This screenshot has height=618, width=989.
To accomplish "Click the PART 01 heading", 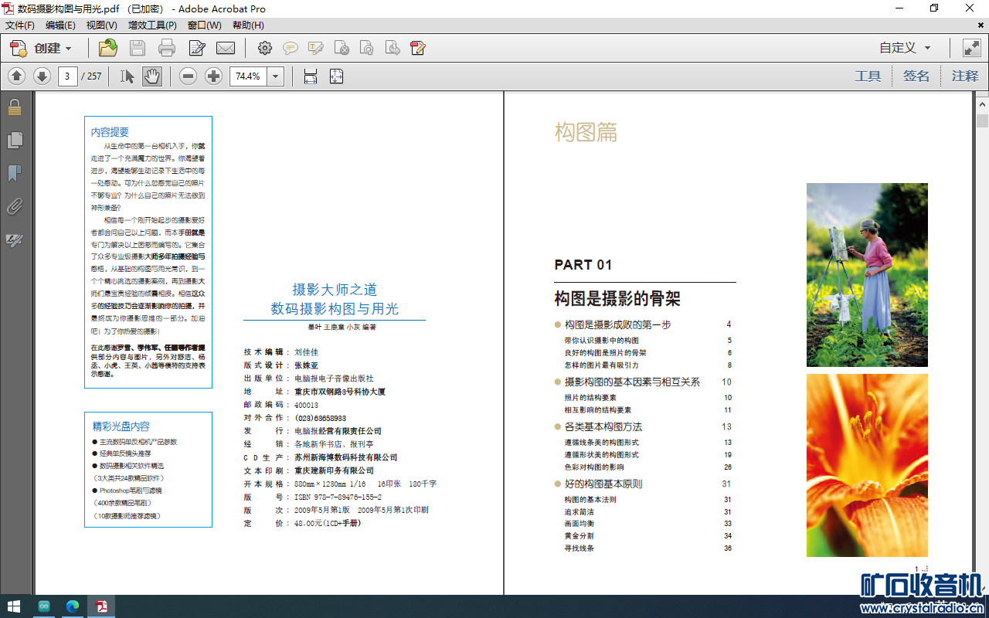I will click(583, 265).
